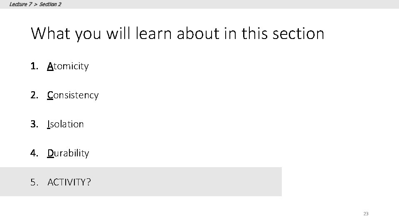Viewport: 399px width, 224px height.
Task: Click the list number "2."
Action: pyautogui.click(x=34, y=95)
